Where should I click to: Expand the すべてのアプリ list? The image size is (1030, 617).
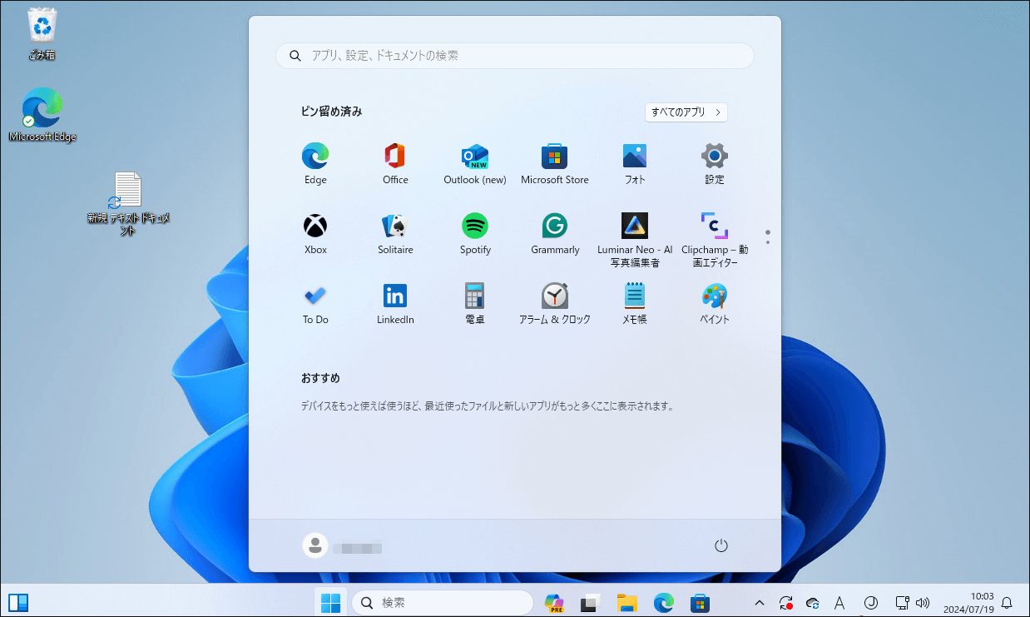click(686, 112)
